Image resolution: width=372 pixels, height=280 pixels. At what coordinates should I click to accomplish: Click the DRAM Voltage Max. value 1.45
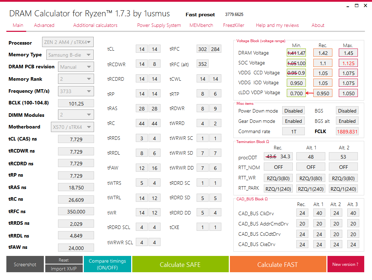tap(348, 53)
